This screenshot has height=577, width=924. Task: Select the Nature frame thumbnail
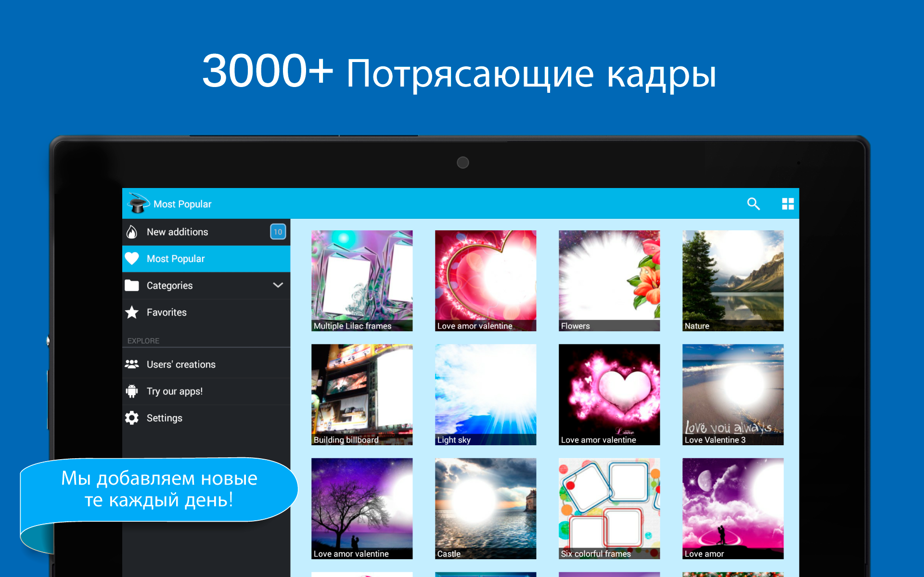pos(733,281)
